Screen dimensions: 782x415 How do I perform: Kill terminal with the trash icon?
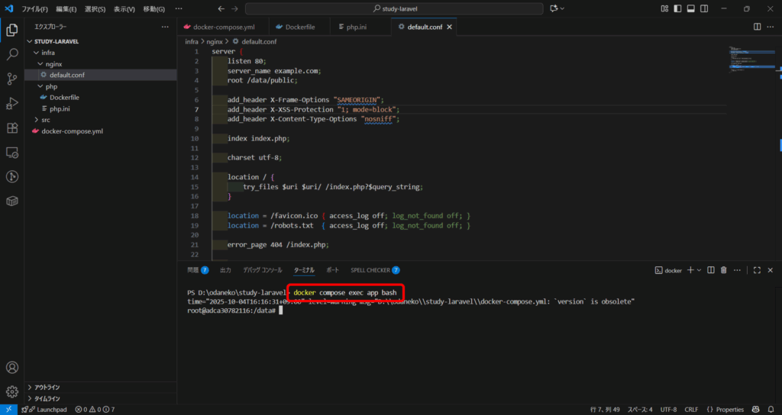723,270
